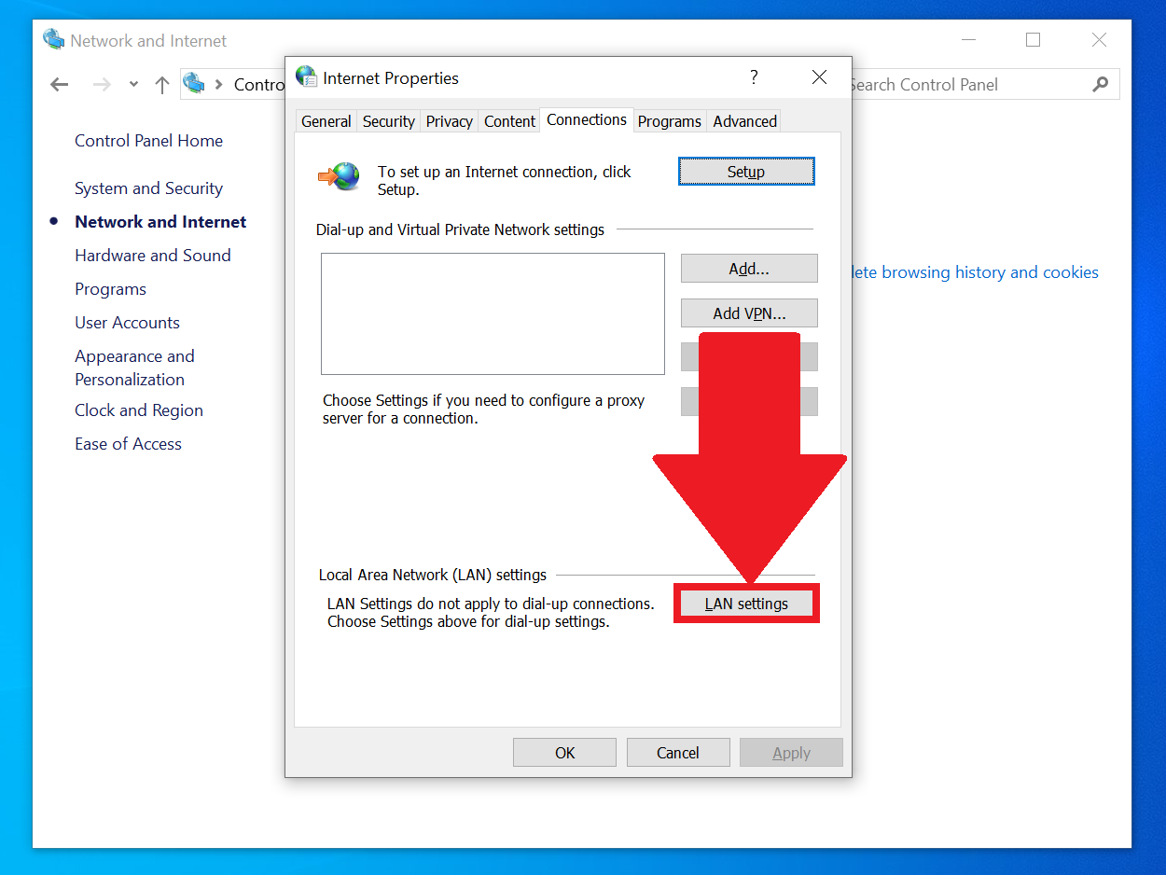The width and height of the screenshot is (1166, 875).
Task: Expand the recent locations dropdown arrow
Action: tap(133, 85)
